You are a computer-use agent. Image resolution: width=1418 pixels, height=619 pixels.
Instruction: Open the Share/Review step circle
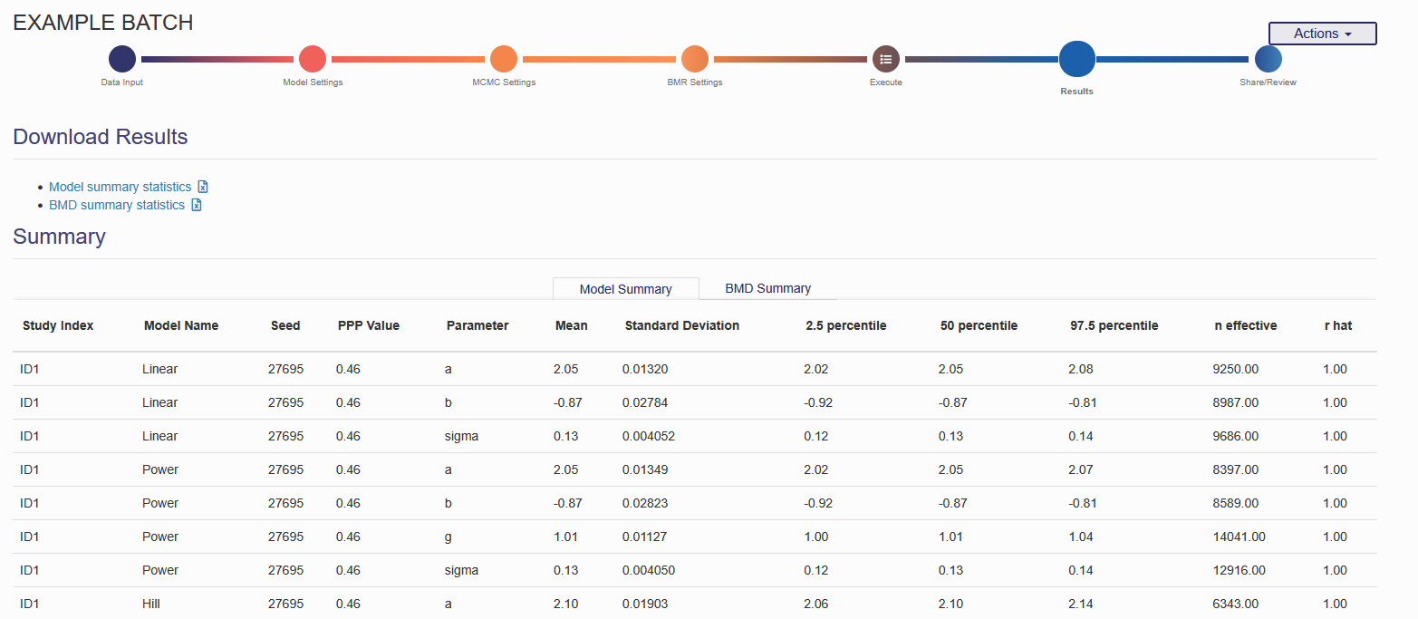1268,60
